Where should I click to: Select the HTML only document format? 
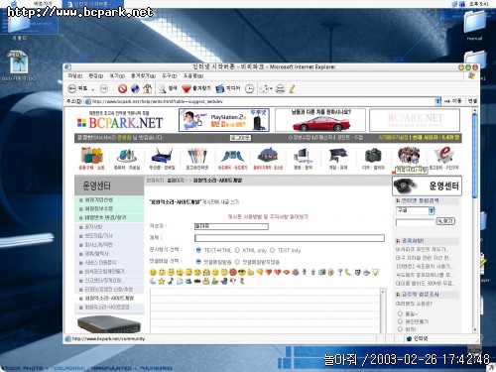pos(237,250)
